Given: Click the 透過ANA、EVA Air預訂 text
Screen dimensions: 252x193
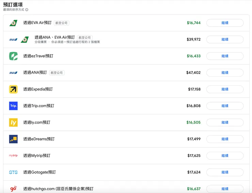Looking at the screenshot, I should 55,37.
